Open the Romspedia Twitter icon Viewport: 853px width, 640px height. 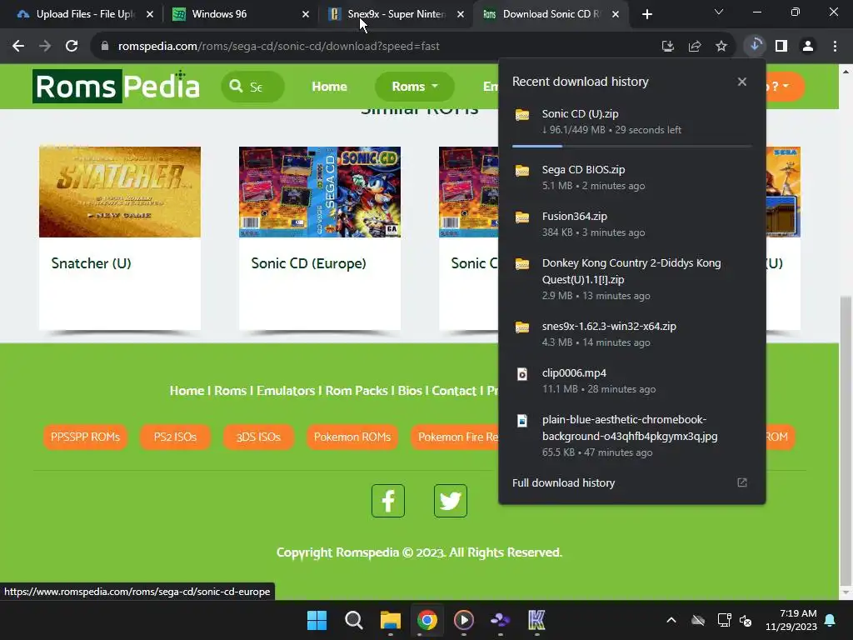451,501
